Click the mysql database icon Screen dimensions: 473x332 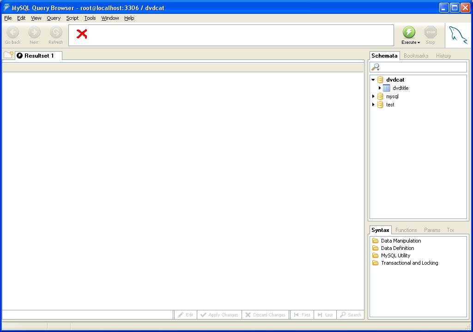[x=381, y=96]
